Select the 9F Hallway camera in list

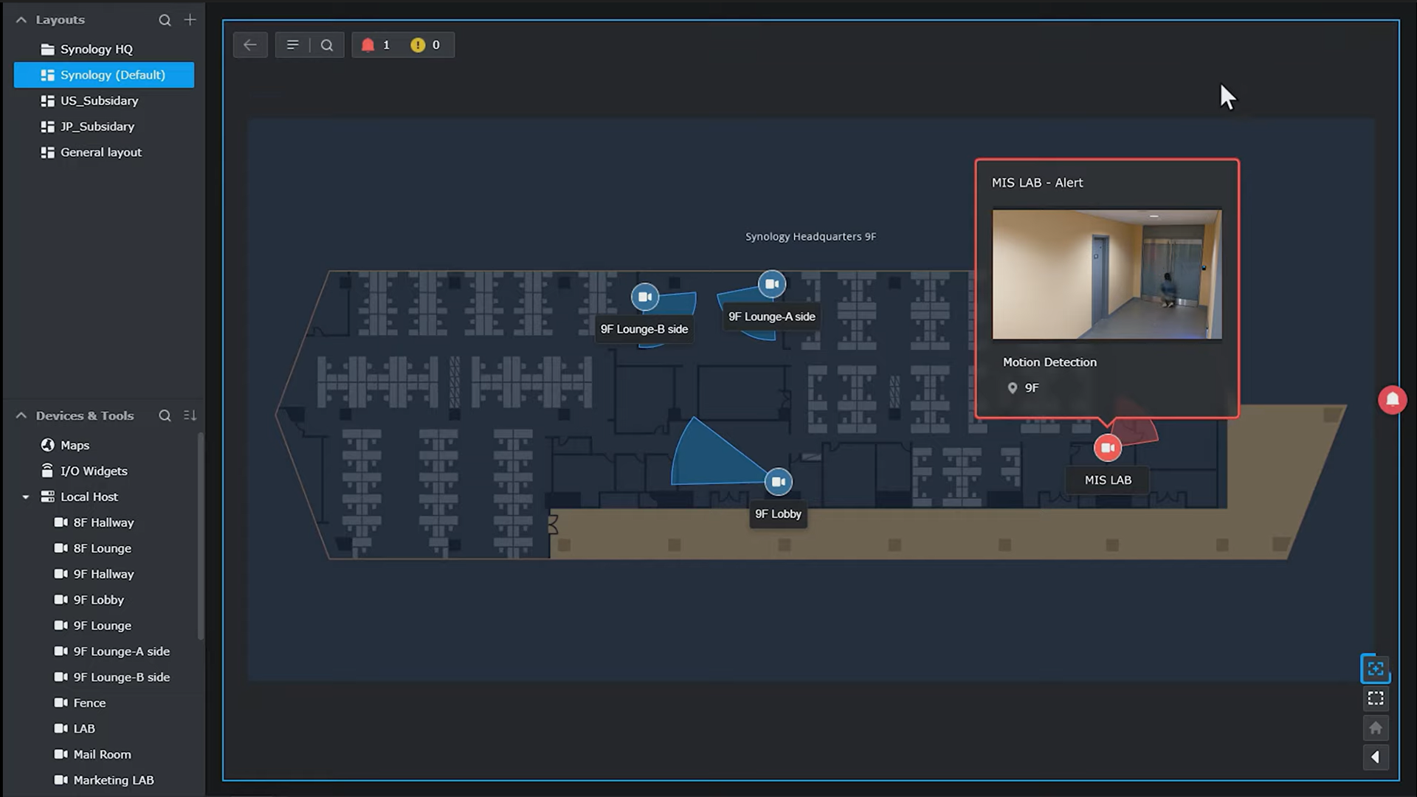tap(103, 574)
